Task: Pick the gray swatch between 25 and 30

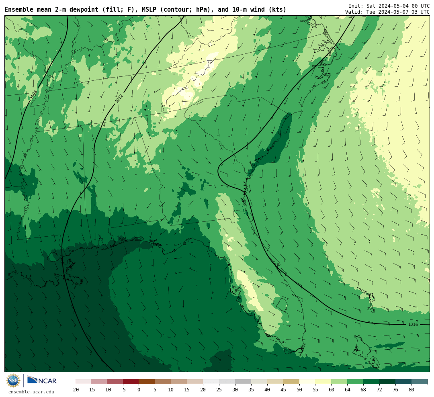Action: click(227, 382)
